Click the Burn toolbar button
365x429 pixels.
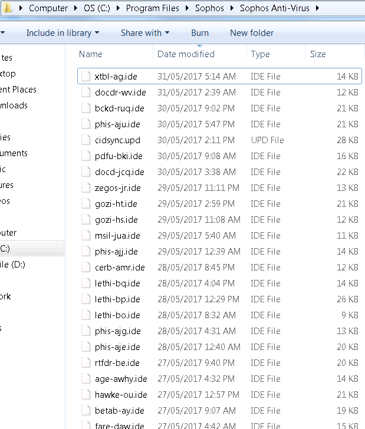click(x=200, y=33)
